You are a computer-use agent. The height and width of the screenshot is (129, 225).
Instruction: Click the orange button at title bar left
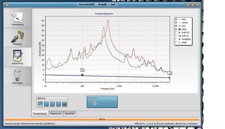(7, 5)
